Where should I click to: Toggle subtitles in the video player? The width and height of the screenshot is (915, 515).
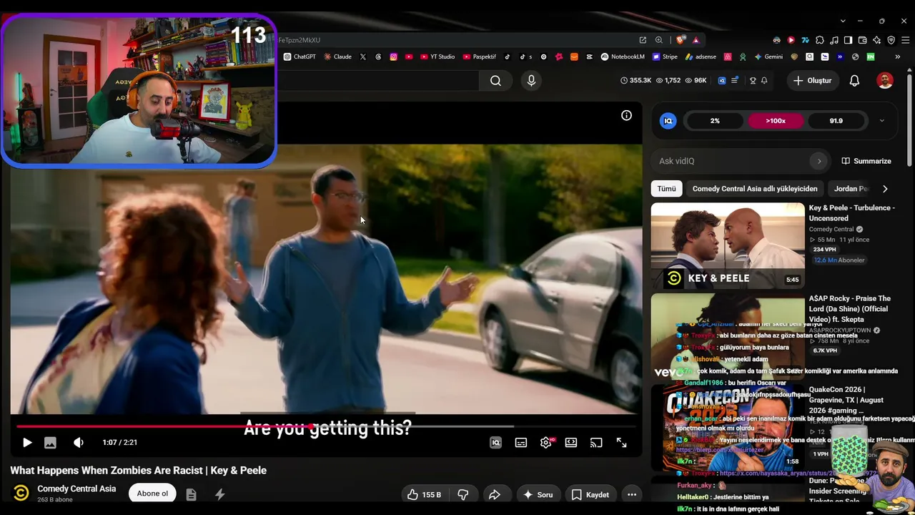click(521, 443)
